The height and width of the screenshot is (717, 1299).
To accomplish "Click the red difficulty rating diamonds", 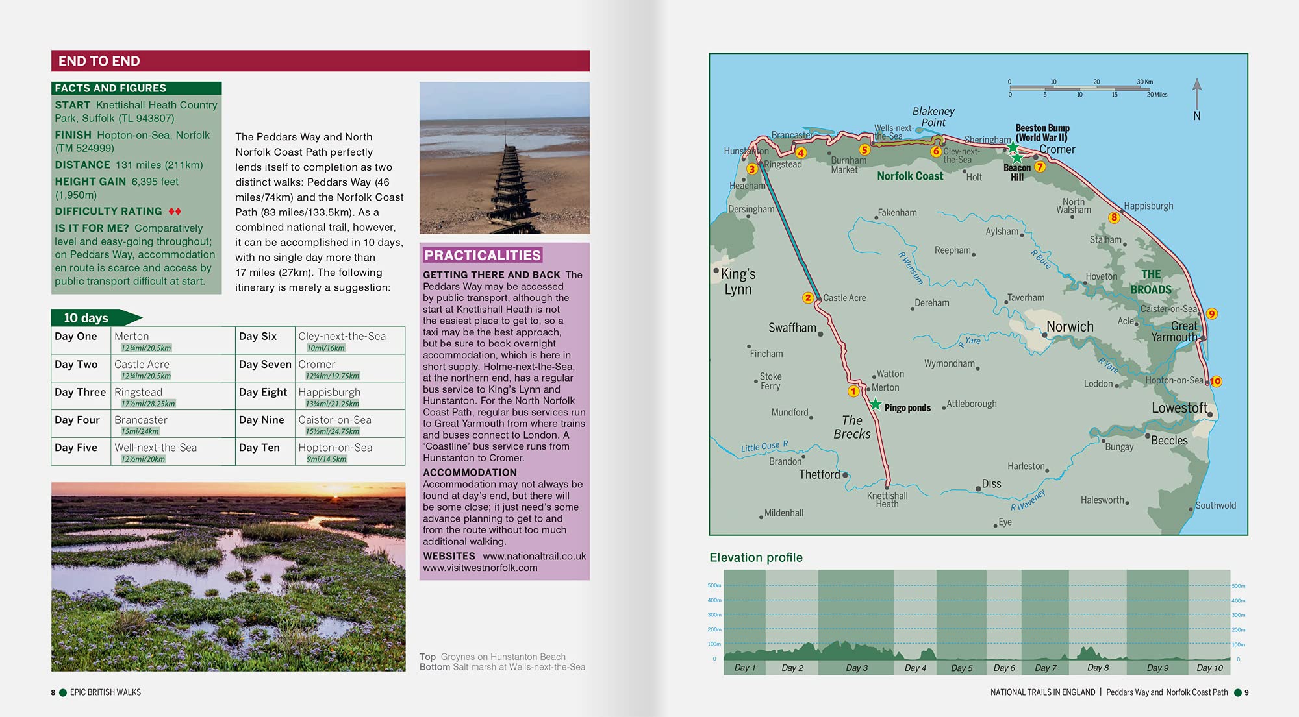I will [175, 212].
